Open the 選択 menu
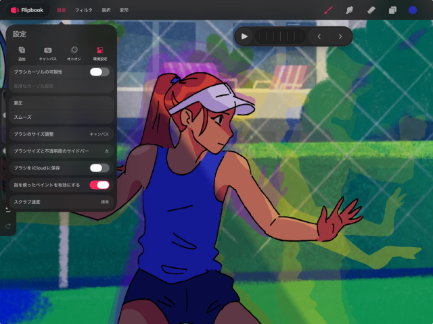Viewport: 433px width, 324px height. [x=106, y=10]
